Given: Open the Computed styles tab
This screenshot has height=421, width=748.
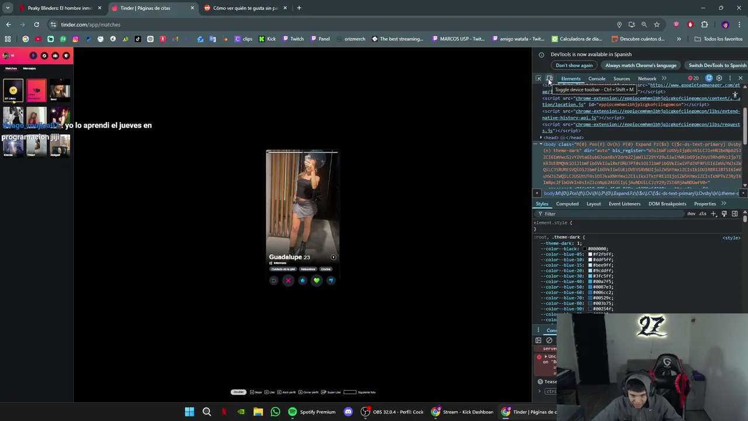Looking at the screenshot, I should (x=567, y=204).
